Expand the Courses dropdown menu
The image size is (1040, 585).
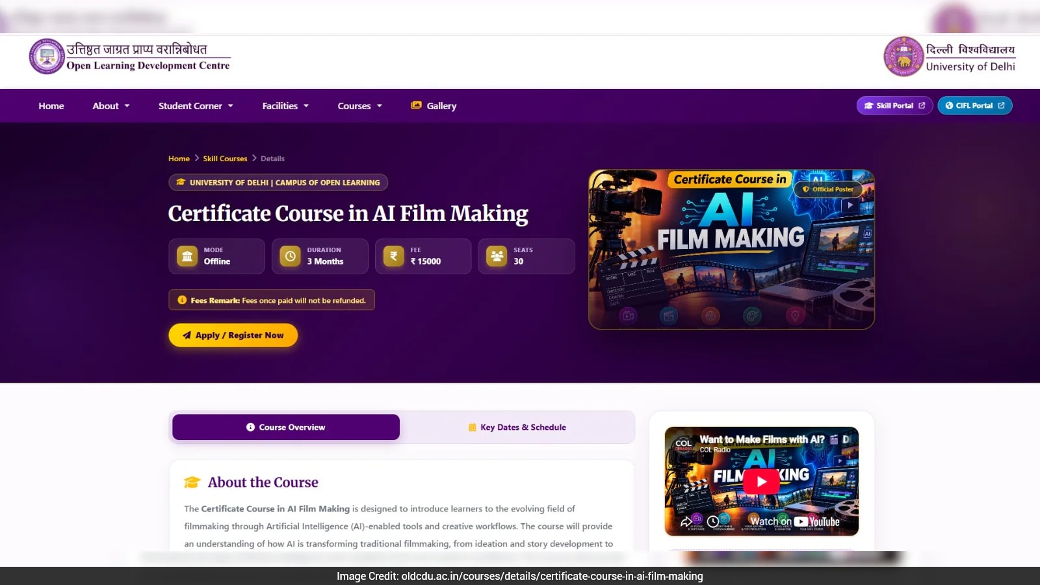(359, 106)
